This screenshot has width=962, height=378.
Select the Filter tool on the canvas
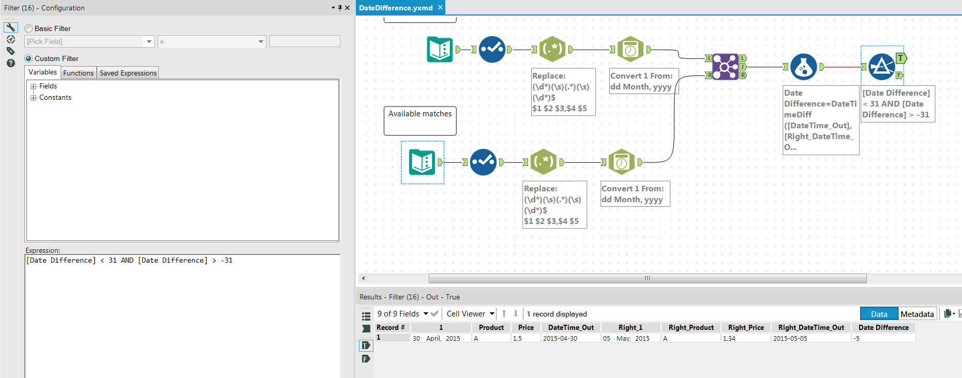882,67
